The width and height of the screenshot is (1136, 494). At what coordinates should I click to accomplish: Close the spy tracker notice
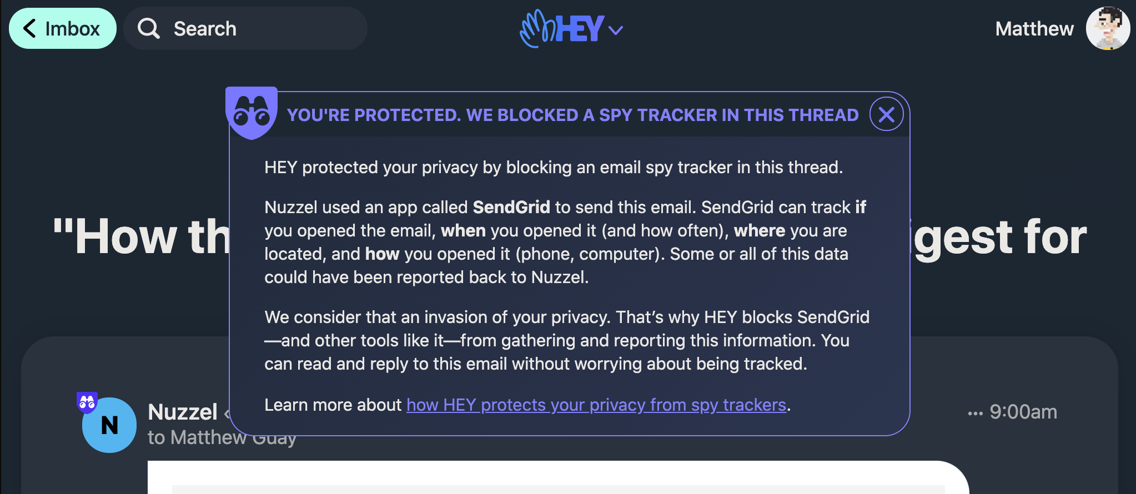point(886,114)
